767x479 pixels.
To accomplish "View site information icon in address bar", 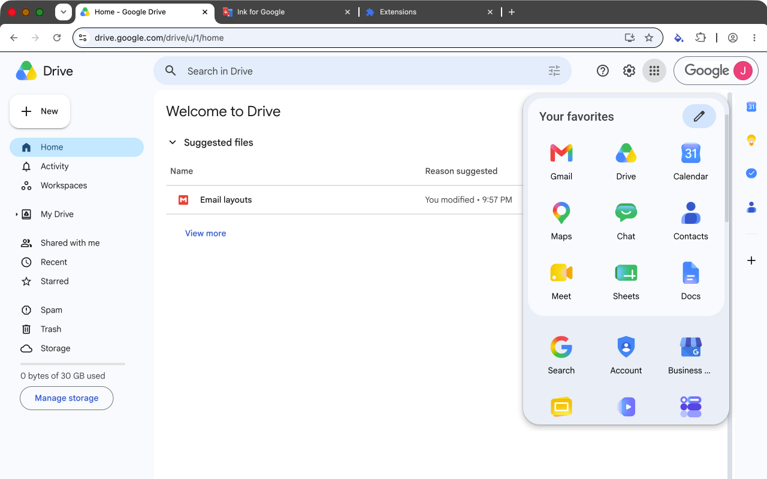I will [x=83, y=38].
